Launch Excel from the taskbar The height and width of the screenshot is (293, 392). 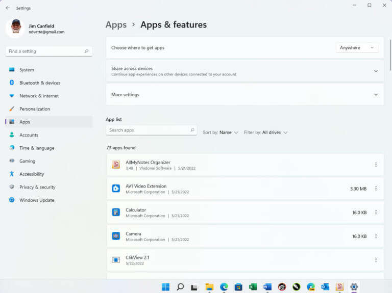(x=253, y=287)
